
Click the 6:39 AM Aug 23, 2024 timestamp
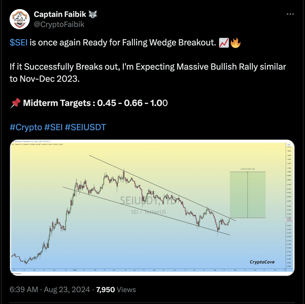coord(50,290)
